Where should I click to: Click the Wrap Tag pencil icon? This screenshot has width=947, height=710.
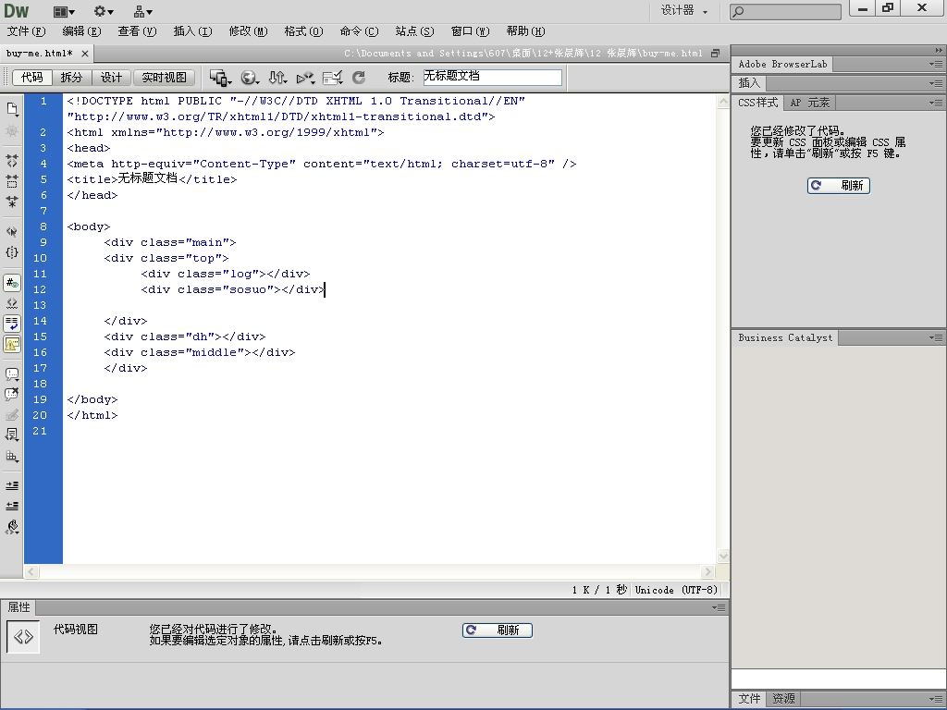[12, 415]
